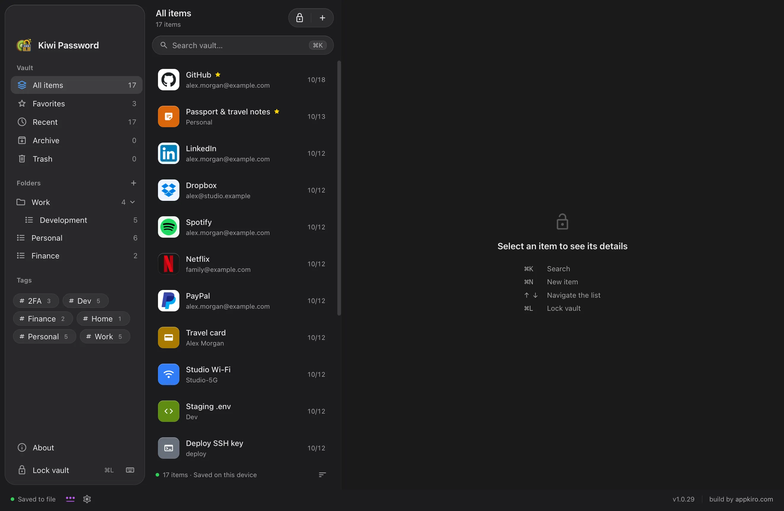784x511 pixels.
Task: Open the Netflix item icon
Action: pos(168,264)
